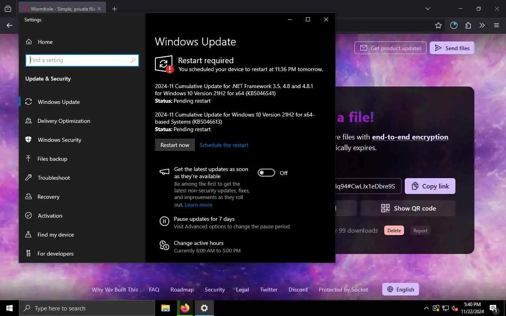Click Firefox View icon at top left

[x=8, y=9]
